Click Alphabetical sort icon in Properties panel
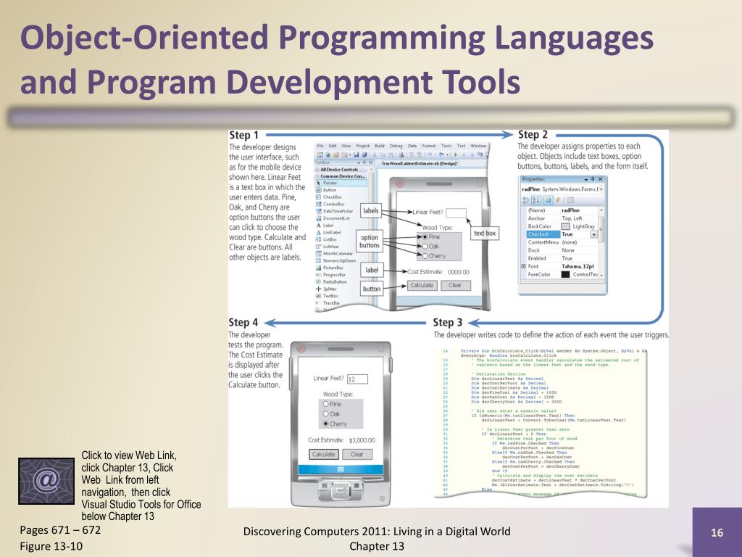Image resolution: width=742 pixels, height=557 pixels. [x=535, y=200]
